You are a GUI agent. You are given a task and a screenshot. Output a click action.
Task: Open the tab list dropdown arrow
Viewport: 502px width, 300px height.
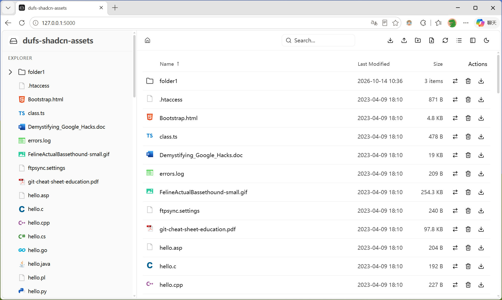8,8
